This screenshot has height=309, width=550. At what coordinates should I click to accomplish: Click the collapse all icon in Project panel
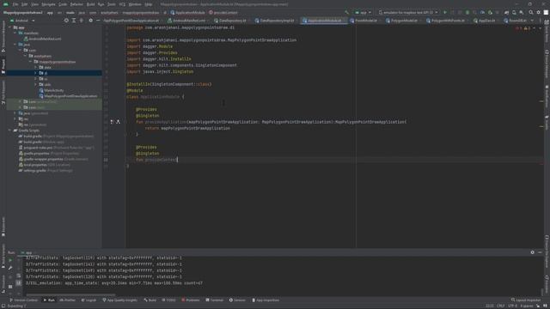coord(82,21)
